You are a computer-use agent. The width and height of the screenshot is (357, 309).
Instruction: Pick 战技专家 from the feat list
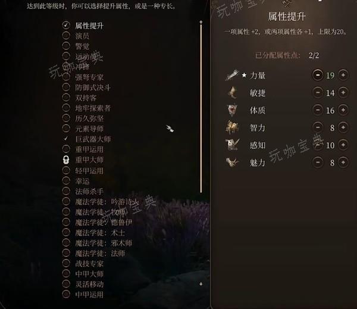click(x=89, y=263)
